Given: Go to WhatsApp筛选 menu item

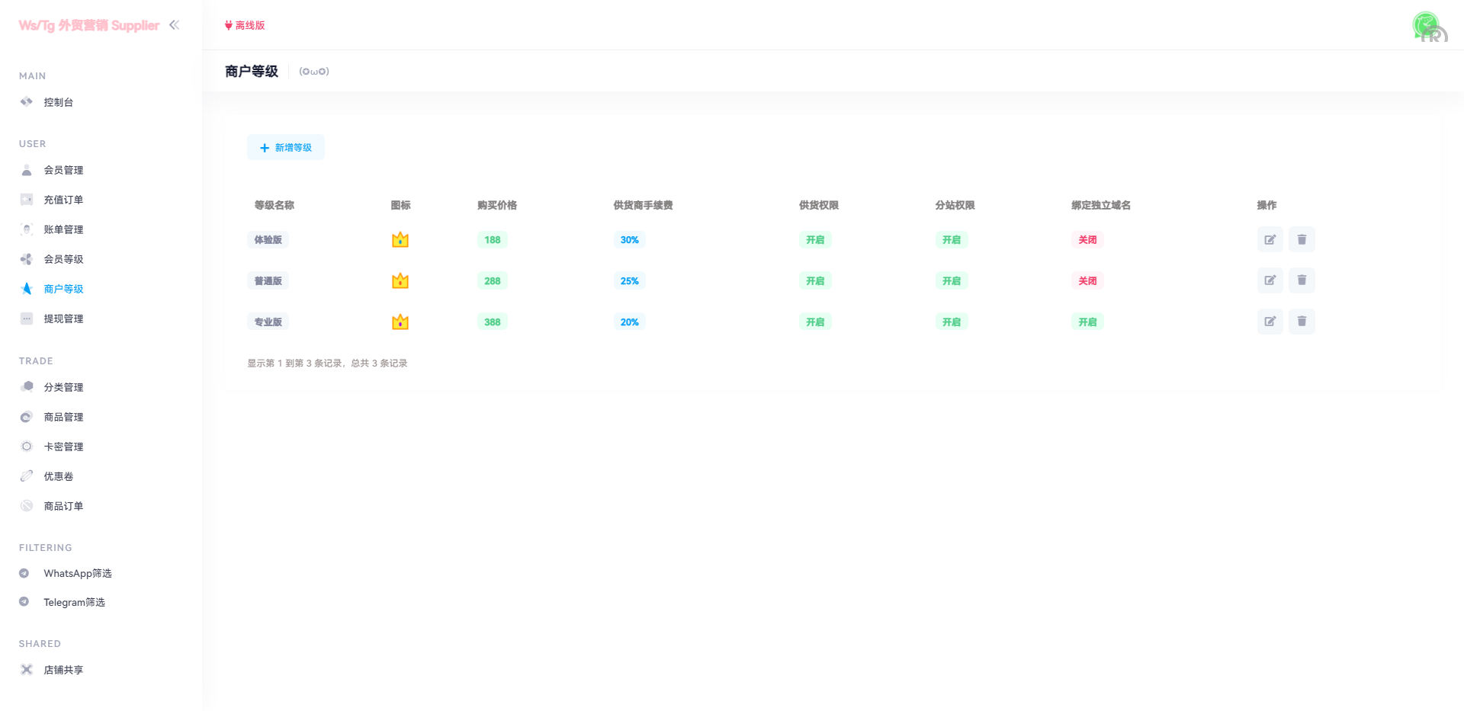Looking at the screenshot, I should tap(77, 573).
